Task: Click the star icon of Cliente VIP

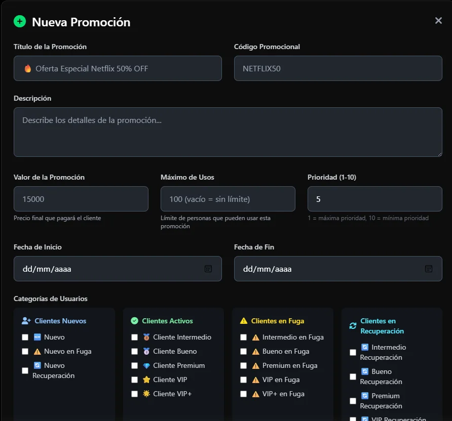Action: (x=146, y=380)
